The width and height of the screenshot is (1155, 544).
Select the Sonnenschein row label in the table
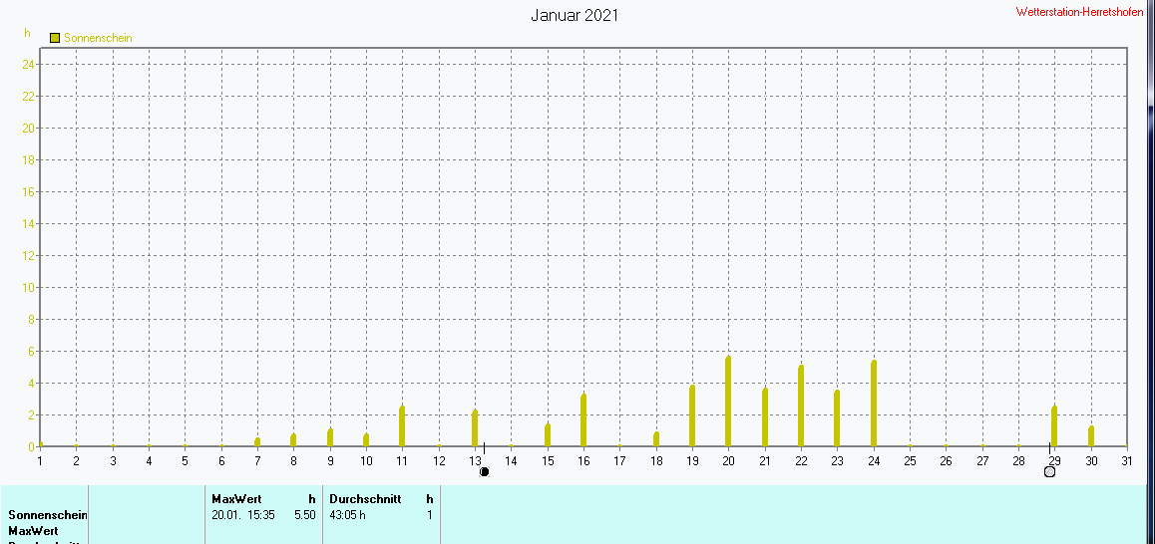coord(48,514)
